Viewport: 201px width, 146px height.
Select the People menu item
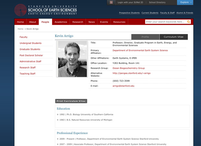click(45, 22)
